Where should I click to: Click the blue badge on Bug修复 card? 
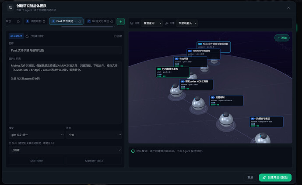[x=176, y=59]
